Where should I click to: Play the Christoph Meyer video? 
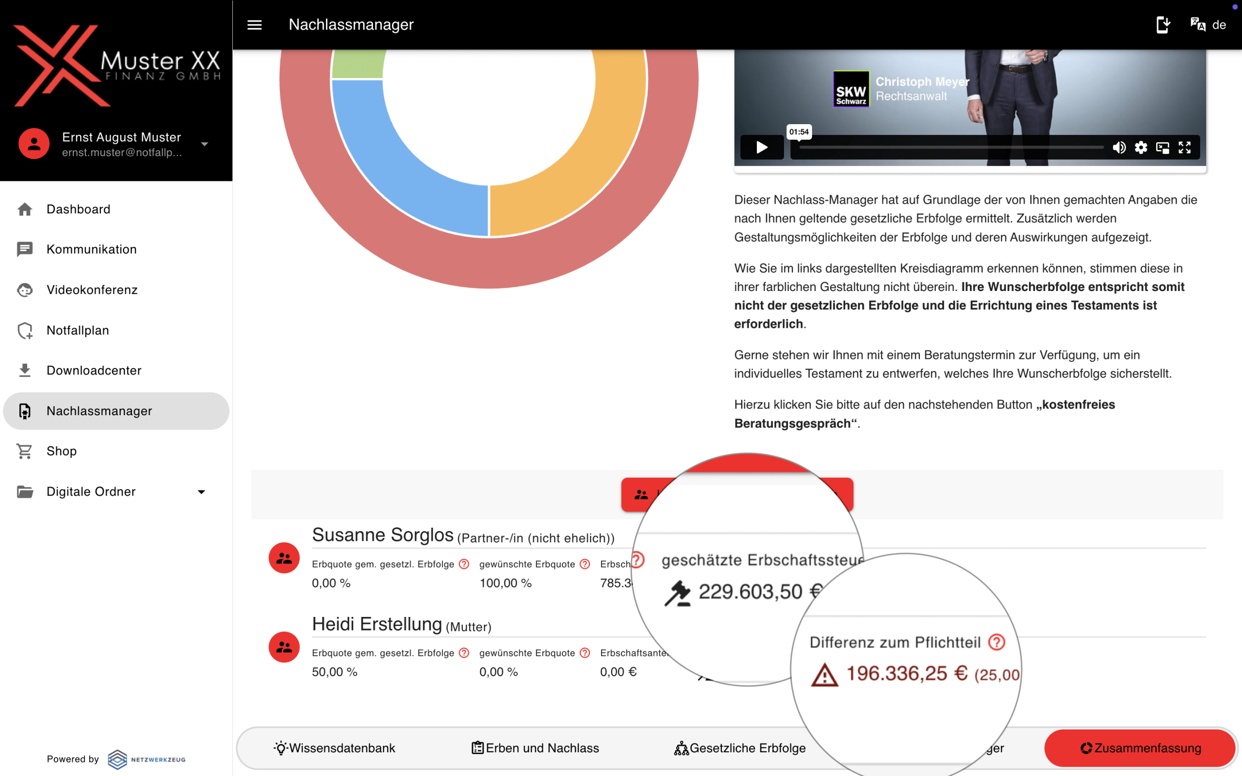tap(762, 147)
